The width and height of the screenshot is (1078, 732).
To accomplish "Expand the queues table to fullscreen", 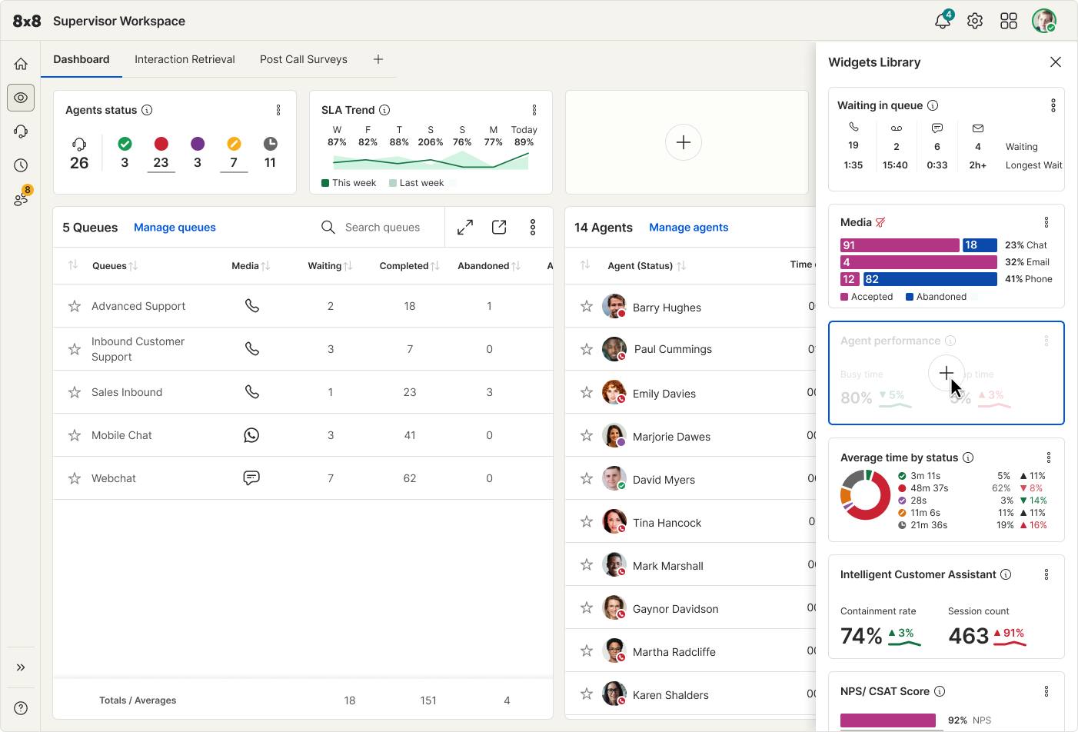I will [465, 228].
